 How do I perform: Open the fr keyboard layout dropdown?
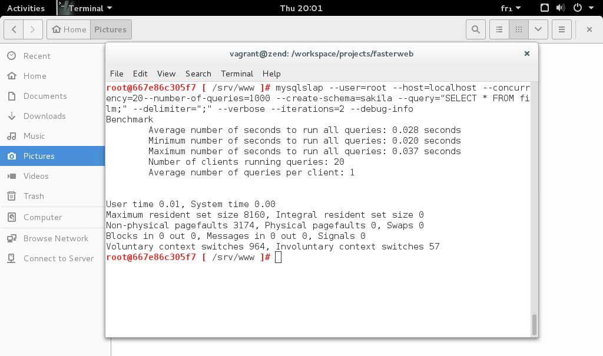click(x=511, y=8)
